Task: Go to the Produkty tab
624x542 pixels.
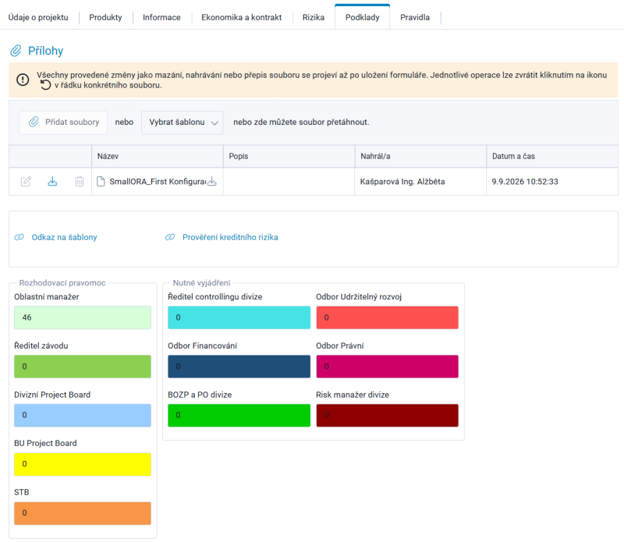Action: click(x=105, y=17)
